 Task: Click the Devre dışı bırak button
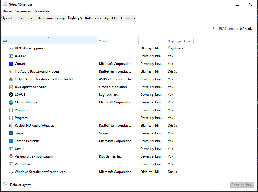point(242,185)
